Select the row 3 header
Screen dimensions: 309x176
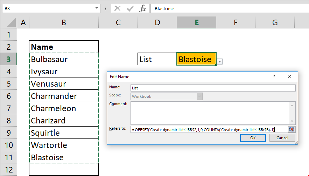click(8, 59)
